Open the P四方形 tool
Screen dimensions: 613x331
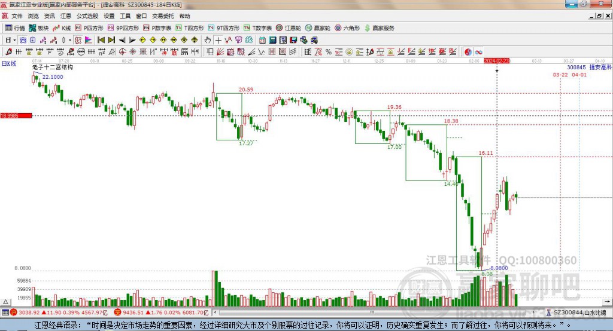[x=89, y=28]
